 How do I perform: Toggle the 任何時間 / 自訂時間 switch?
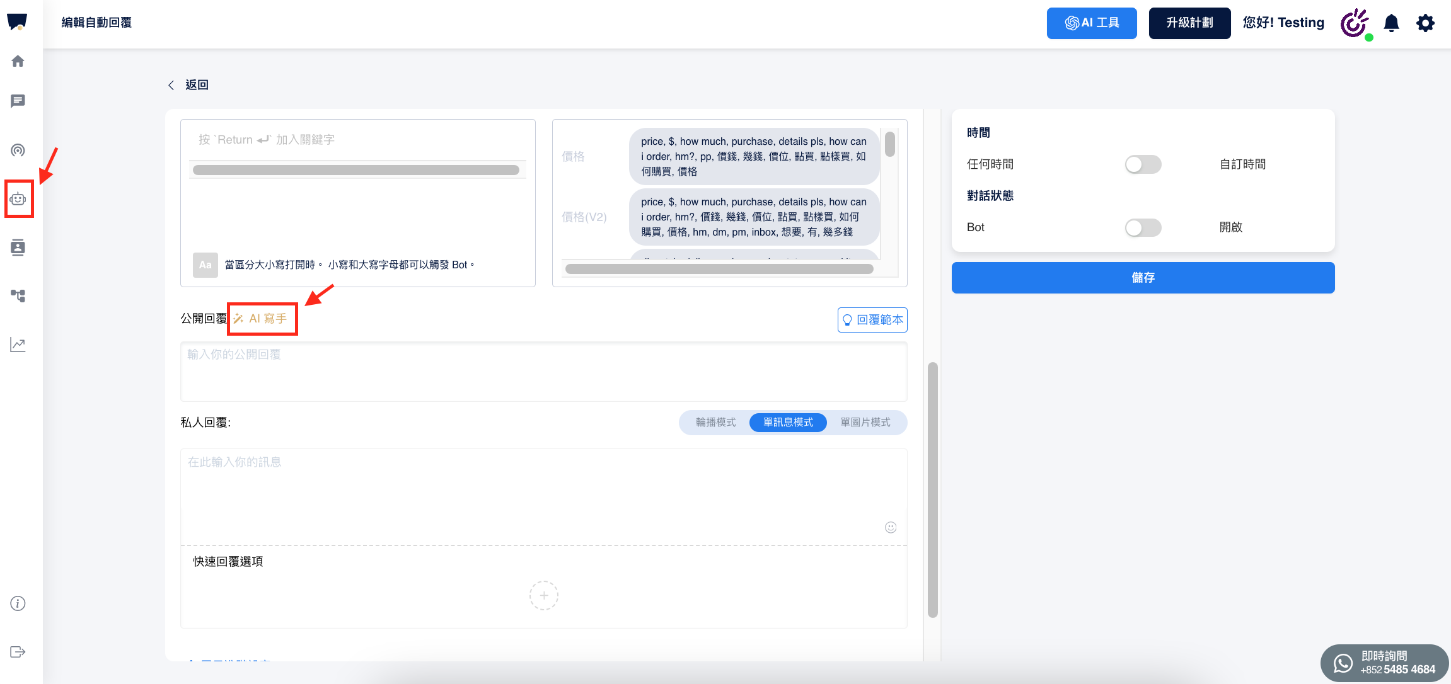point(1142,164)
